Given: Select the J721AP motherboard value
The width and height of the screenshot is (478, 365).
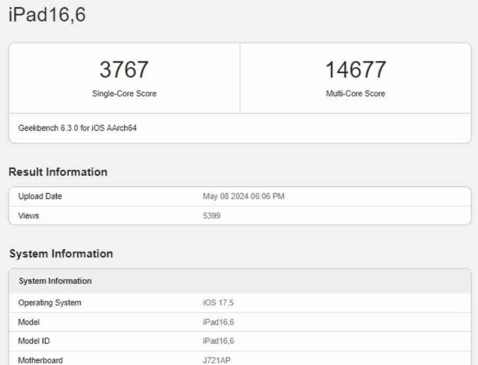Looking at the screenshot, I should (x=217, y=360).
